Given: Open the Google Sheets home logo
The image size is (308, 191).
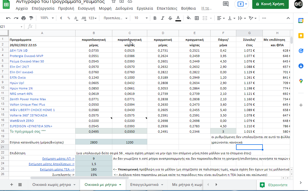Looking at the screenshot, I should click(x=6, y=4).
